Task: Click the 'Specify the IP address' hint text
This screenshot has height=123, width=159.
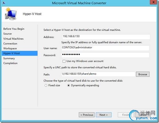Action: point(102,42)
